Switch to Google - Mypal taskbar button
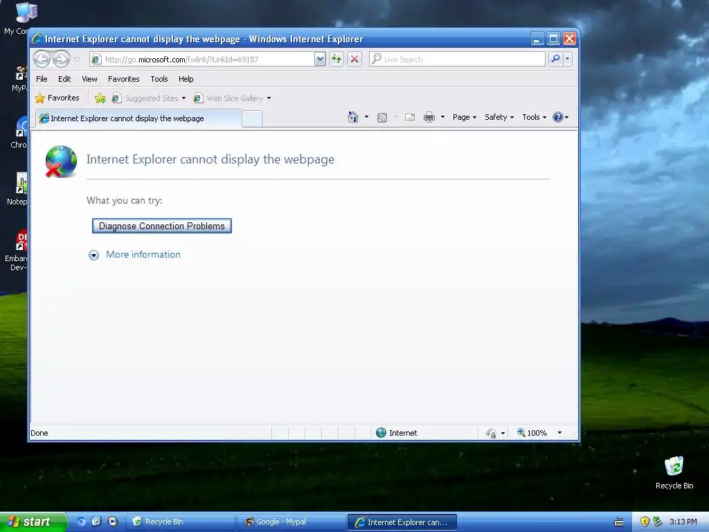 pos(291,522)
